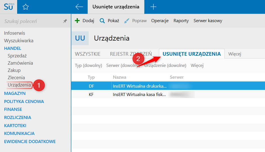Screen dimensions: 265x152
Task: Open the Urządzenie (dowolne) filter
Action: pyautogui.click(x=165, y=65)
